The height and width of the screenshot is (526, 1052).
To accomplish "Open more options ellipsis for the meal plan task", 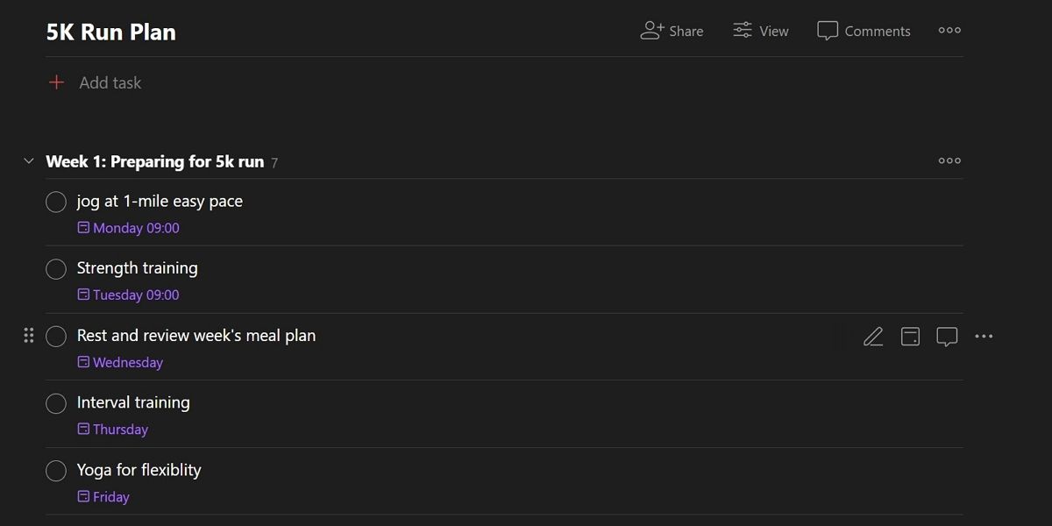I will pos(984,336).
